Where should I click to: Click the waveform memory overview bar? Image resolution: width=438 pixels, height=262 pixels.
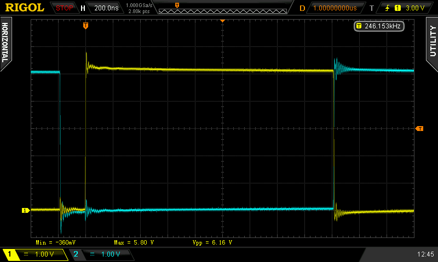pos(222,8)
